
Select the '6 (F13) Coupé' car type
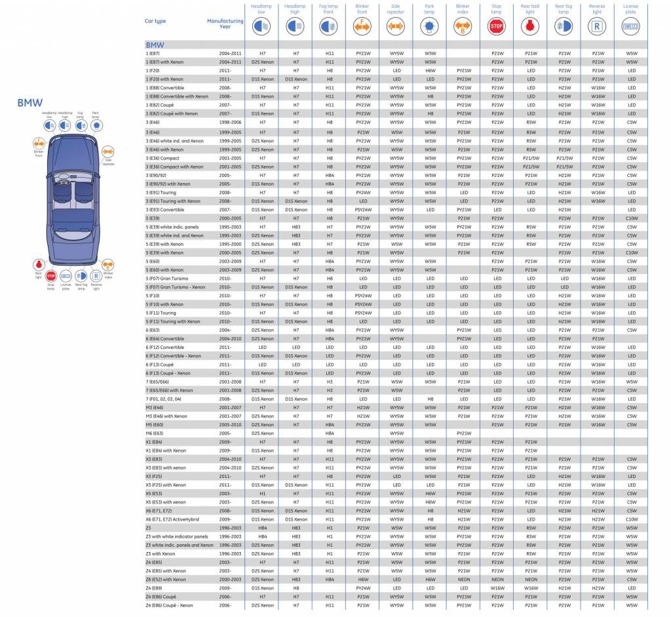pyautogui.click(x=160, y=365)
